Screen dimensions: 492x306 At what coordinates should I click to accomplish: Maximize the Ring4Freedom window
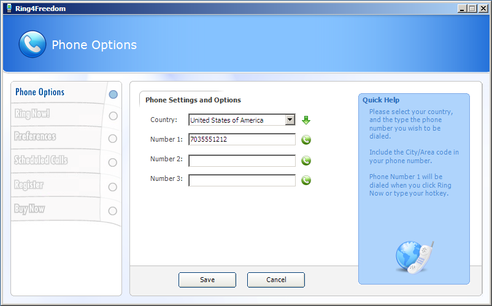[x=472, y=9]
